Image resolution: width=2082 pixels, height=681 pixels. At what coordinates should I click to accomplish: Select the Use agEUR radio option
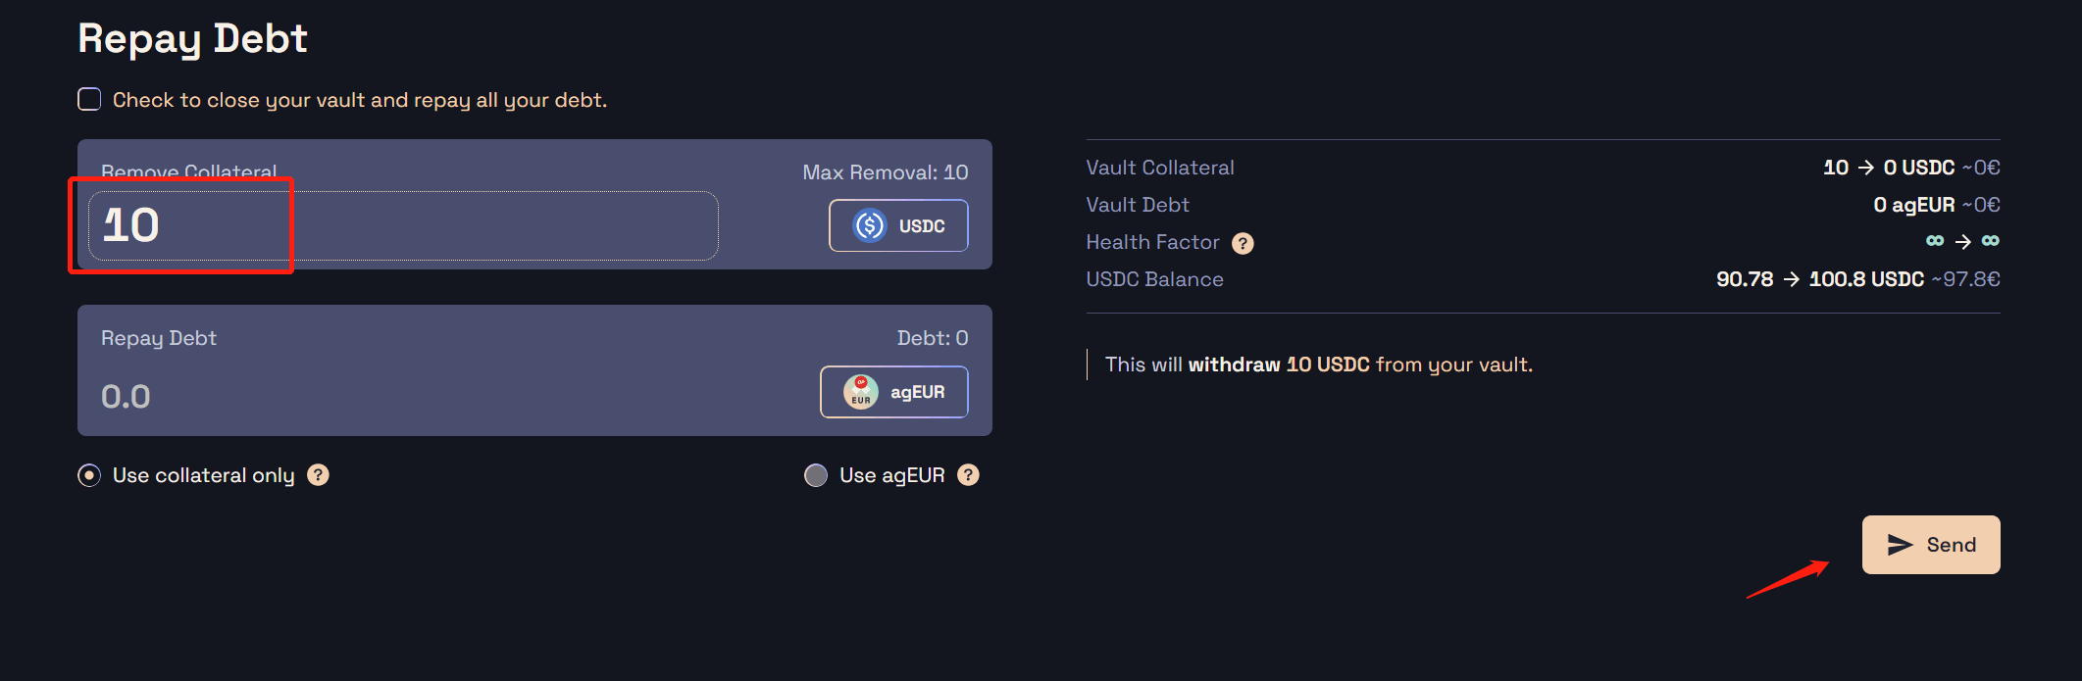pos(816,475)
